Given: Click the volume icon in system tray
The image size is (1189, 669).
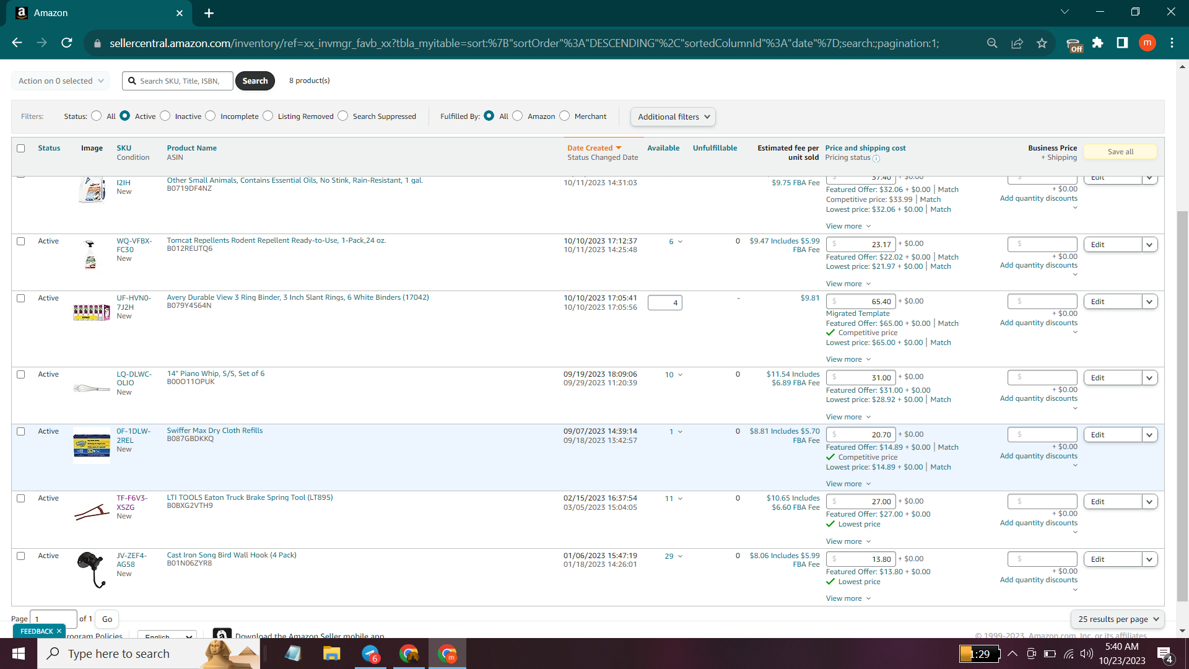Looking at the screenshot, I should 1086,654.
